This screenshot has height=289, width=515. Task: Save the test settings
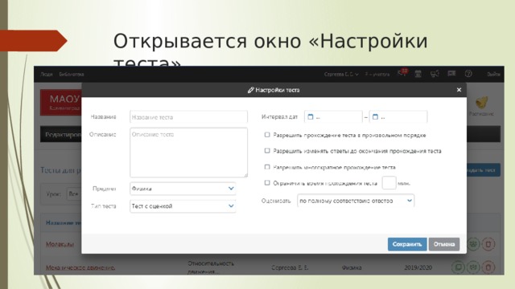click(x=407, y=244)
